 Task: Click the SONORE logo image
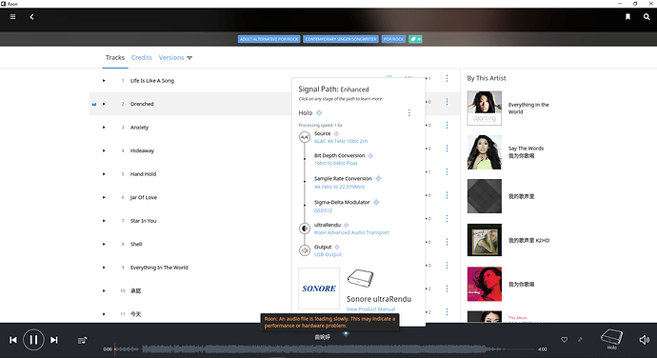click(x=319, y=288)
